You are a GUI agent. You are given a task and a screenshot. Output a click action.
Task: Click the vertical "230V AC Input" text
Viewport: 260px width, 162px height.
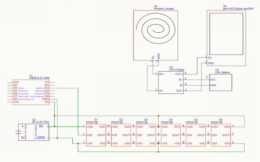coord(25,132)
